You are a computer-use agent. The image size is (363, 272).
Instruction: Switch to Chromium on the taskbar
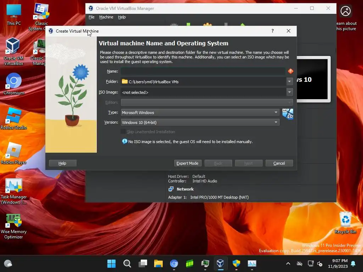(174, 263)
